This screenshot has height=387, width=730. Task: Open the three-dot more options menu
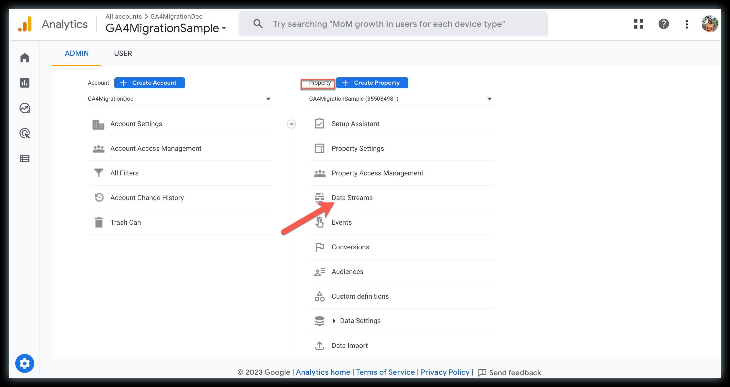(687, 24)
